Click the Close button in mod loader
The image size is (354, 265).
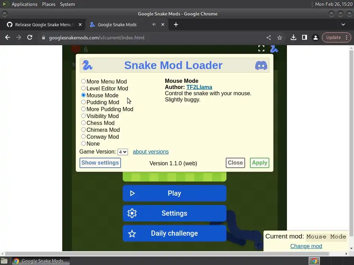pyautogui.click(x=235, y=163)
